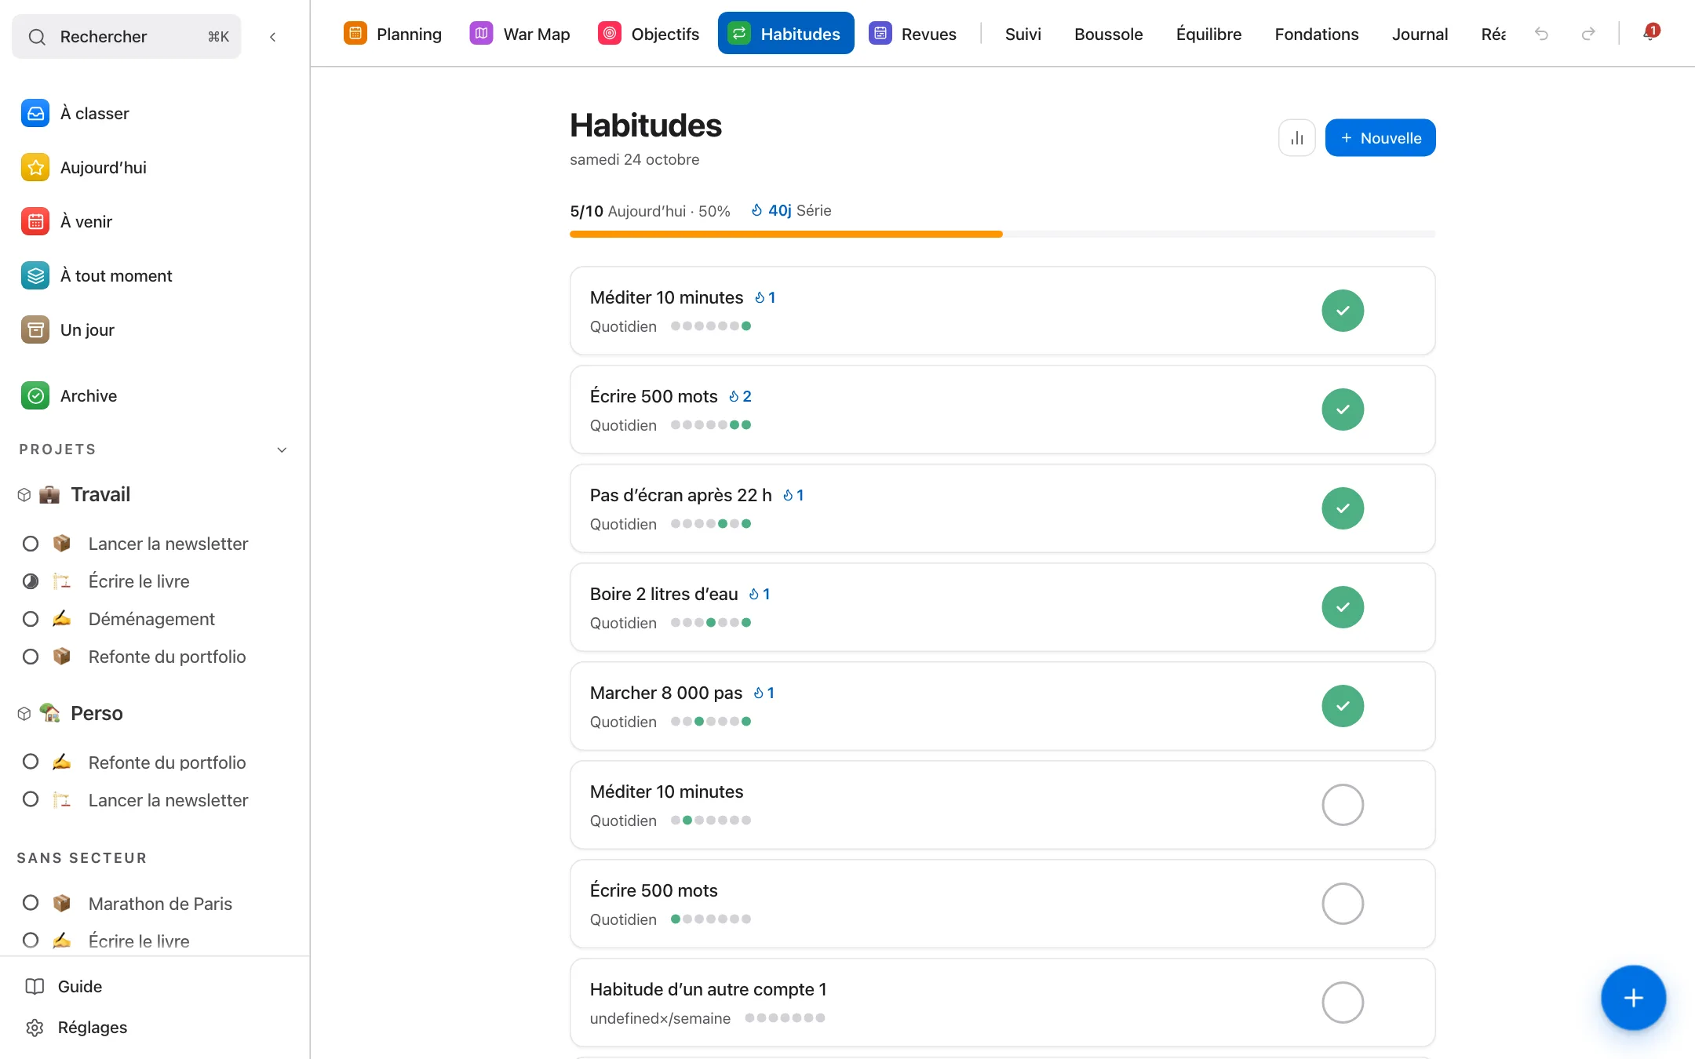Click the Nouvelle habit button

tap(1380, 138)
